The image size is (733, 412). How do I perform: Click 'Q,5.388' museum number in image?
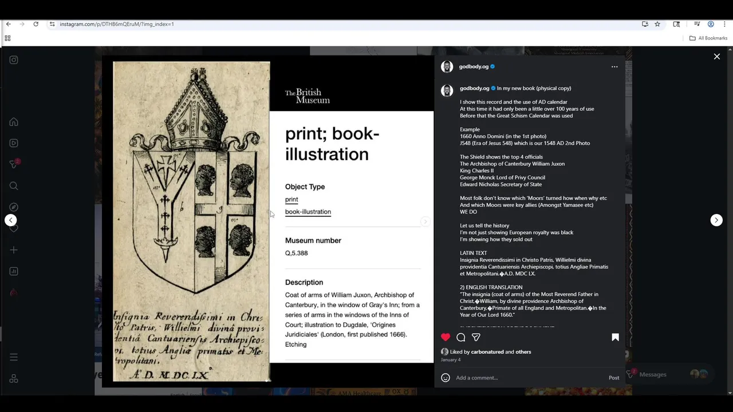coord(297,253)
